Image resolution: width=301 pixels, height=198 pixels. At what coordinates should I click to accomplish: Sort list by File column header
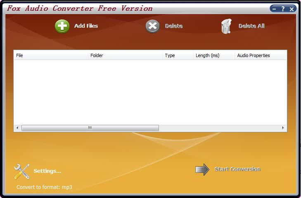[x=51, y=55]
